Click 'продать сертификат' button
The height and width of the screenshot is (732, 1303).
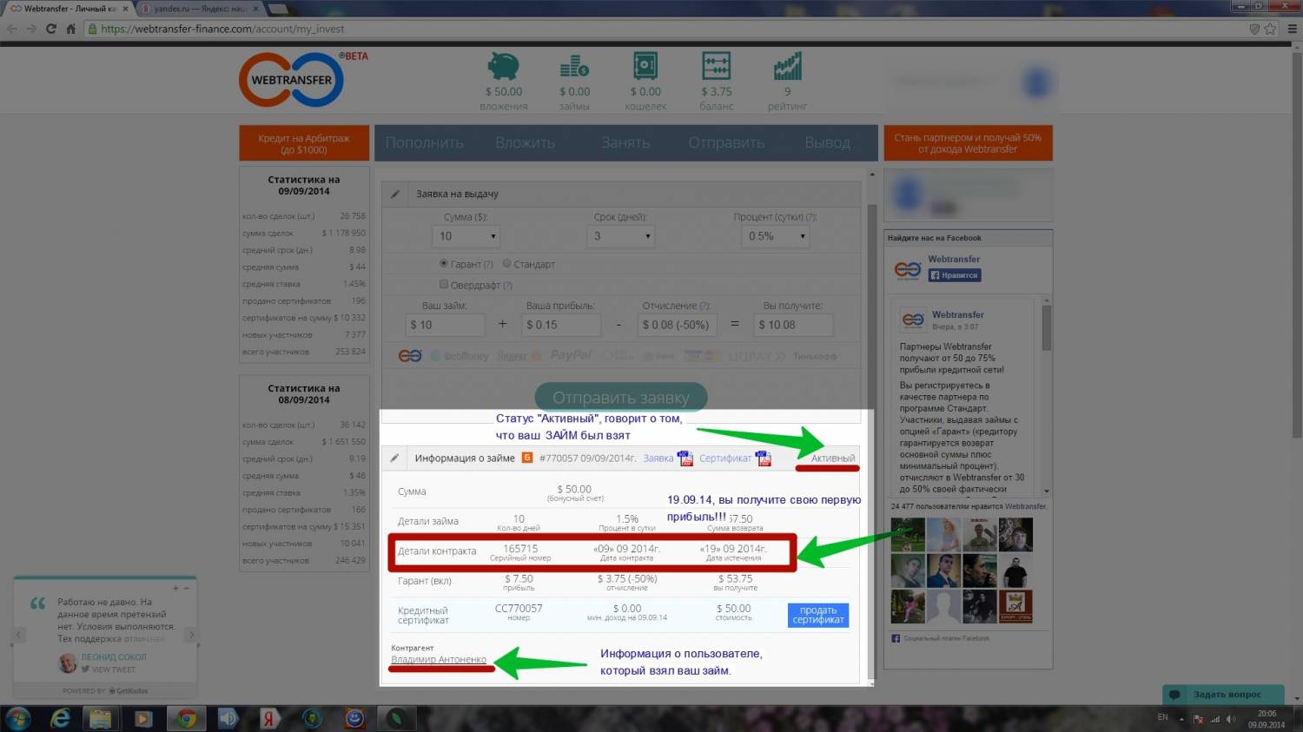pos(818,615)
